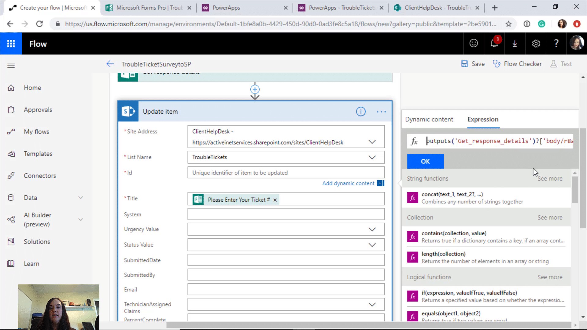Click the OK button for the expression
The height and width of the screenshot is (330, 587).
coord(425,161)
